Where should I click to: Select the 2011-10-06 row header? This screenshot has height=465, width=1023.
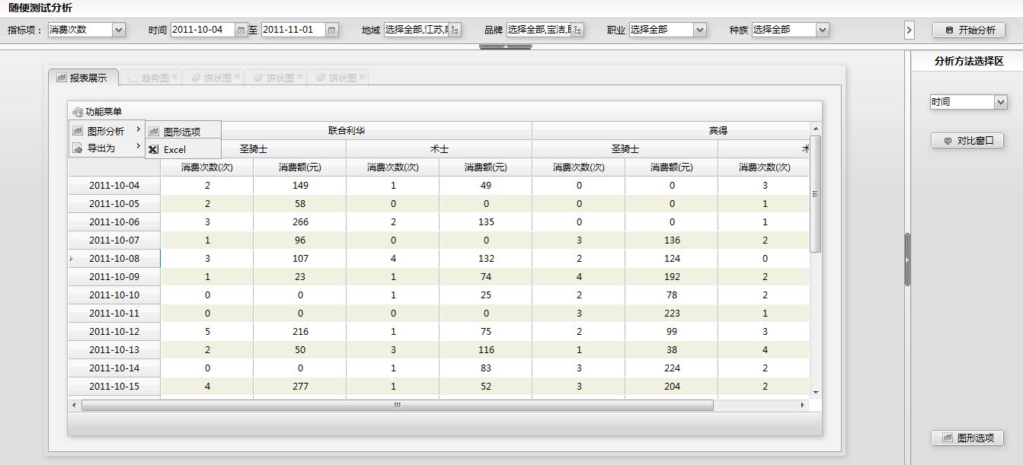pyautogui.click(x=114, y=221)
